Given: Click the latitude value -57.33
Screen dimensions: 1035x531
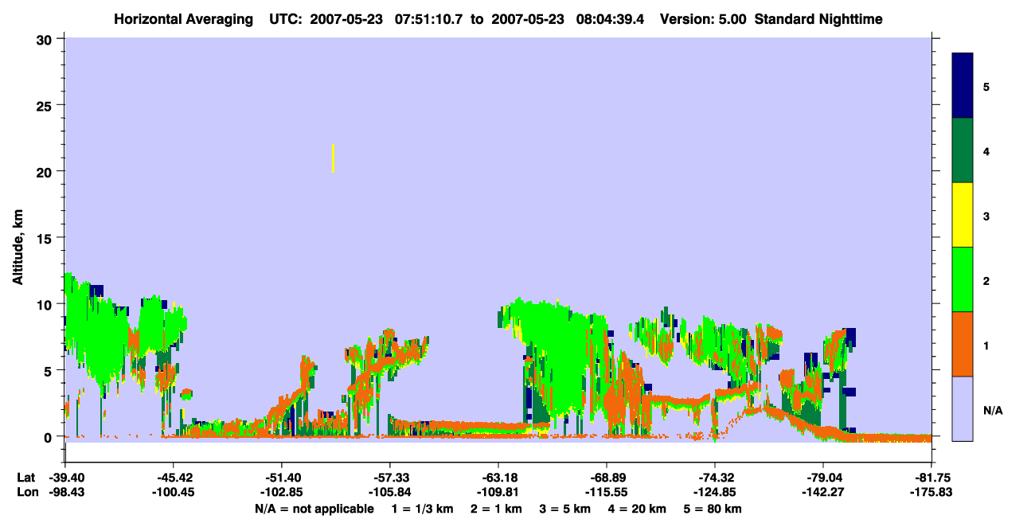Looking at the screenshot, I should click(x=390, y=478).
